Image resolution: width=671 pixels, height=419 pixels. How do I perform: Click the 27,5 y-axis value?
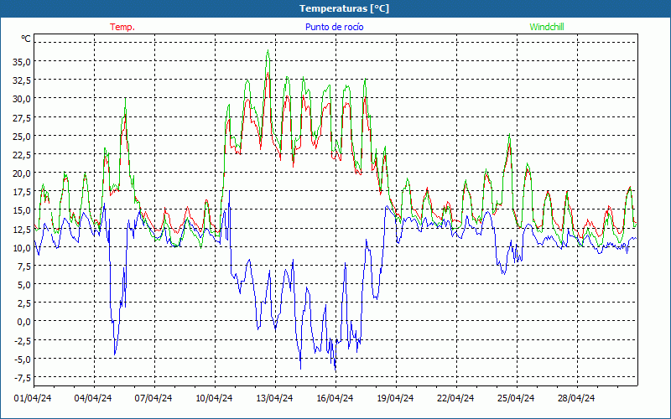tap(22, 117)
